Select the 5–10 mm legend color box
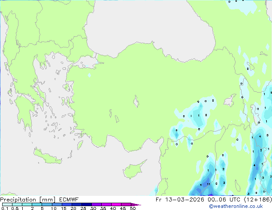 pyautogui.click(x=47, y=204)
